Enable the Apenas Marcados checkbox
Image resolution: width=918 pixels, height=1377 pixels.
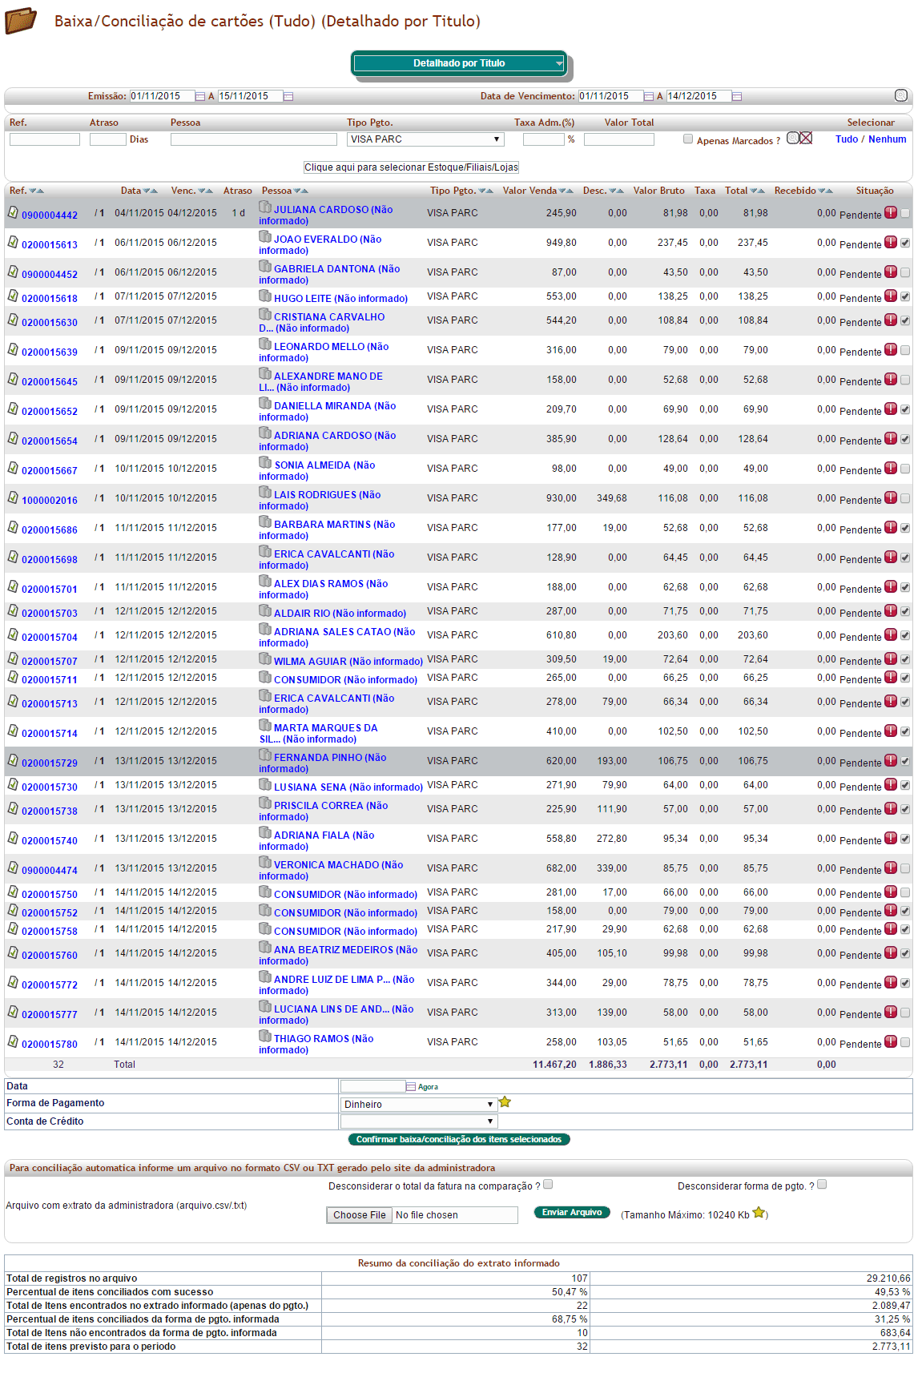(x=688, y=139)
